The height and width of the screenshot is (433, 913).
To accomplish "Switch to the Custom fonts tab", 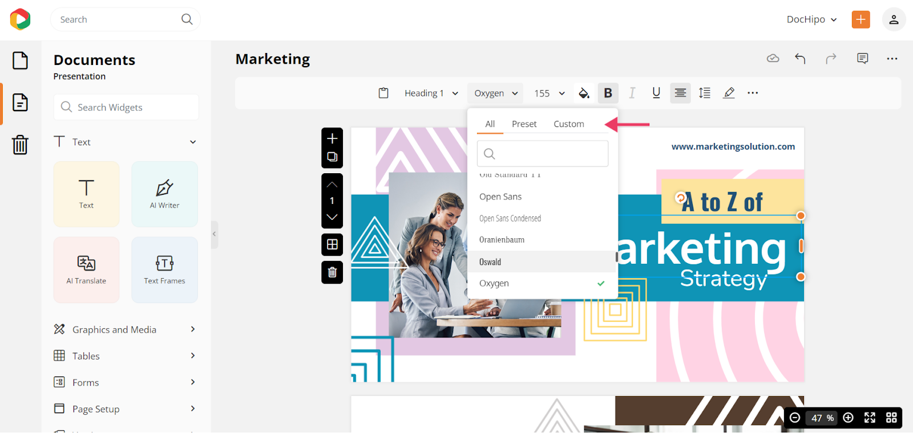I will coord(568,124).
